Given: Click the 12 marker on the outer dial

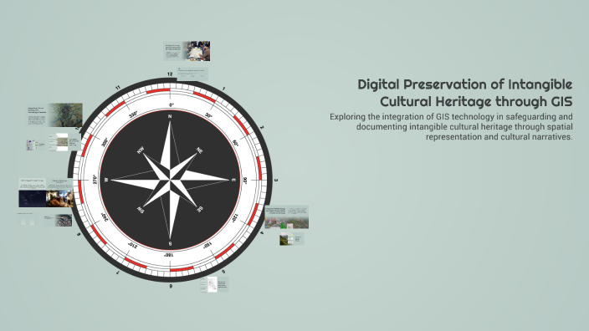Looking at the screenshot, I should [170, 74].
